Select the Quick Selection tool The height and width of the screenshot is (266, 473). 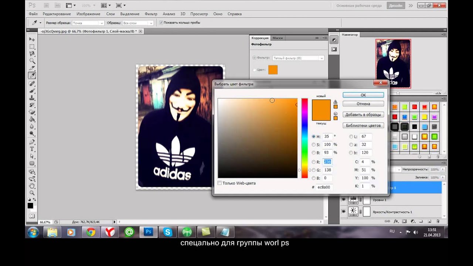click(32, 61)
